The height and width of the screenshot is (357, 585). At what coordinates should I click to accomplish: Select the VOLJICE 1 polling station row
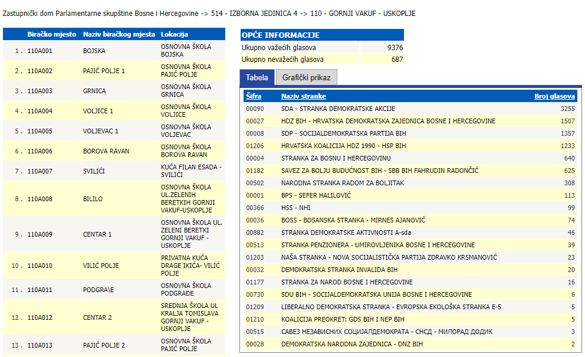click(x=98, y=111)
